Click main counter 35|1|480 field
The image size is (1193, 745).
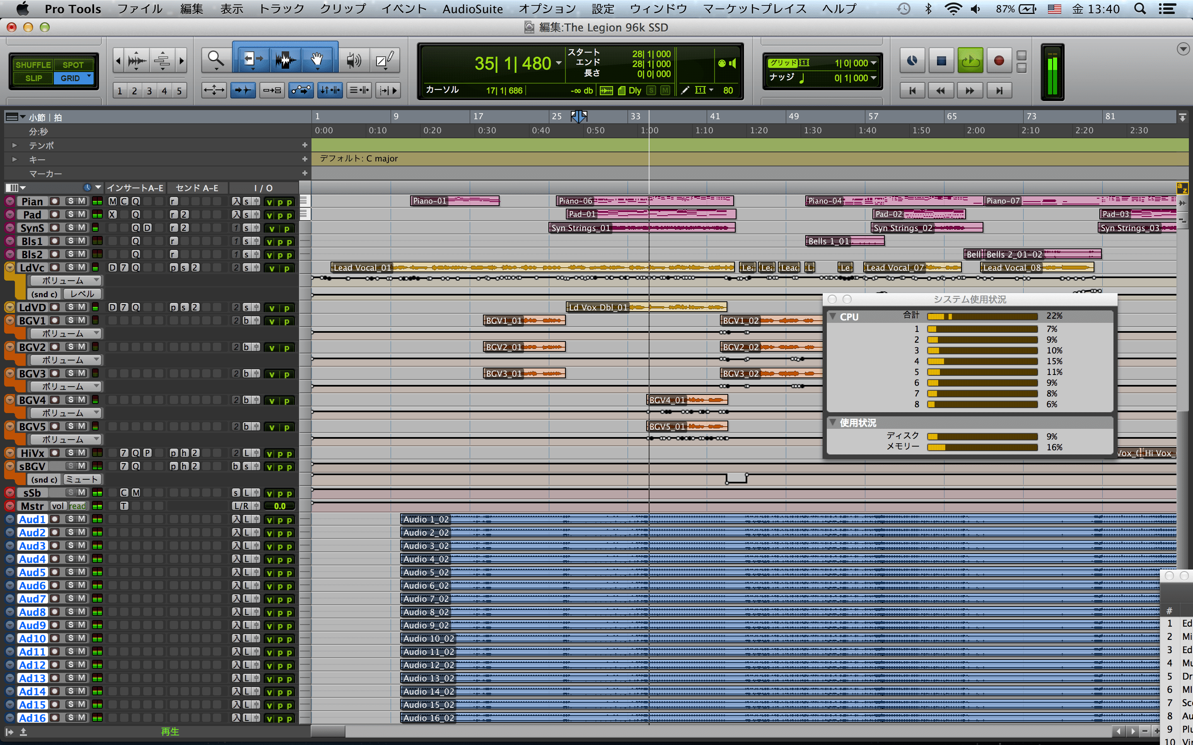[513, 64]
